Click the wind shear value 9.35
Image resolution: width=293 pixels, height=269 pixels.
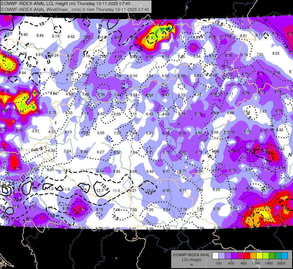point(166,190)
